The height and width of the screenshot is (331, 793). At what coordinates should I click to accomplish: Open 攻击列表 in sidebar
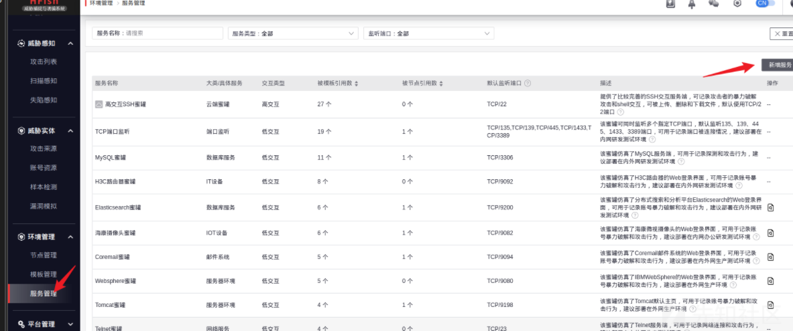(x=44, y=62)
